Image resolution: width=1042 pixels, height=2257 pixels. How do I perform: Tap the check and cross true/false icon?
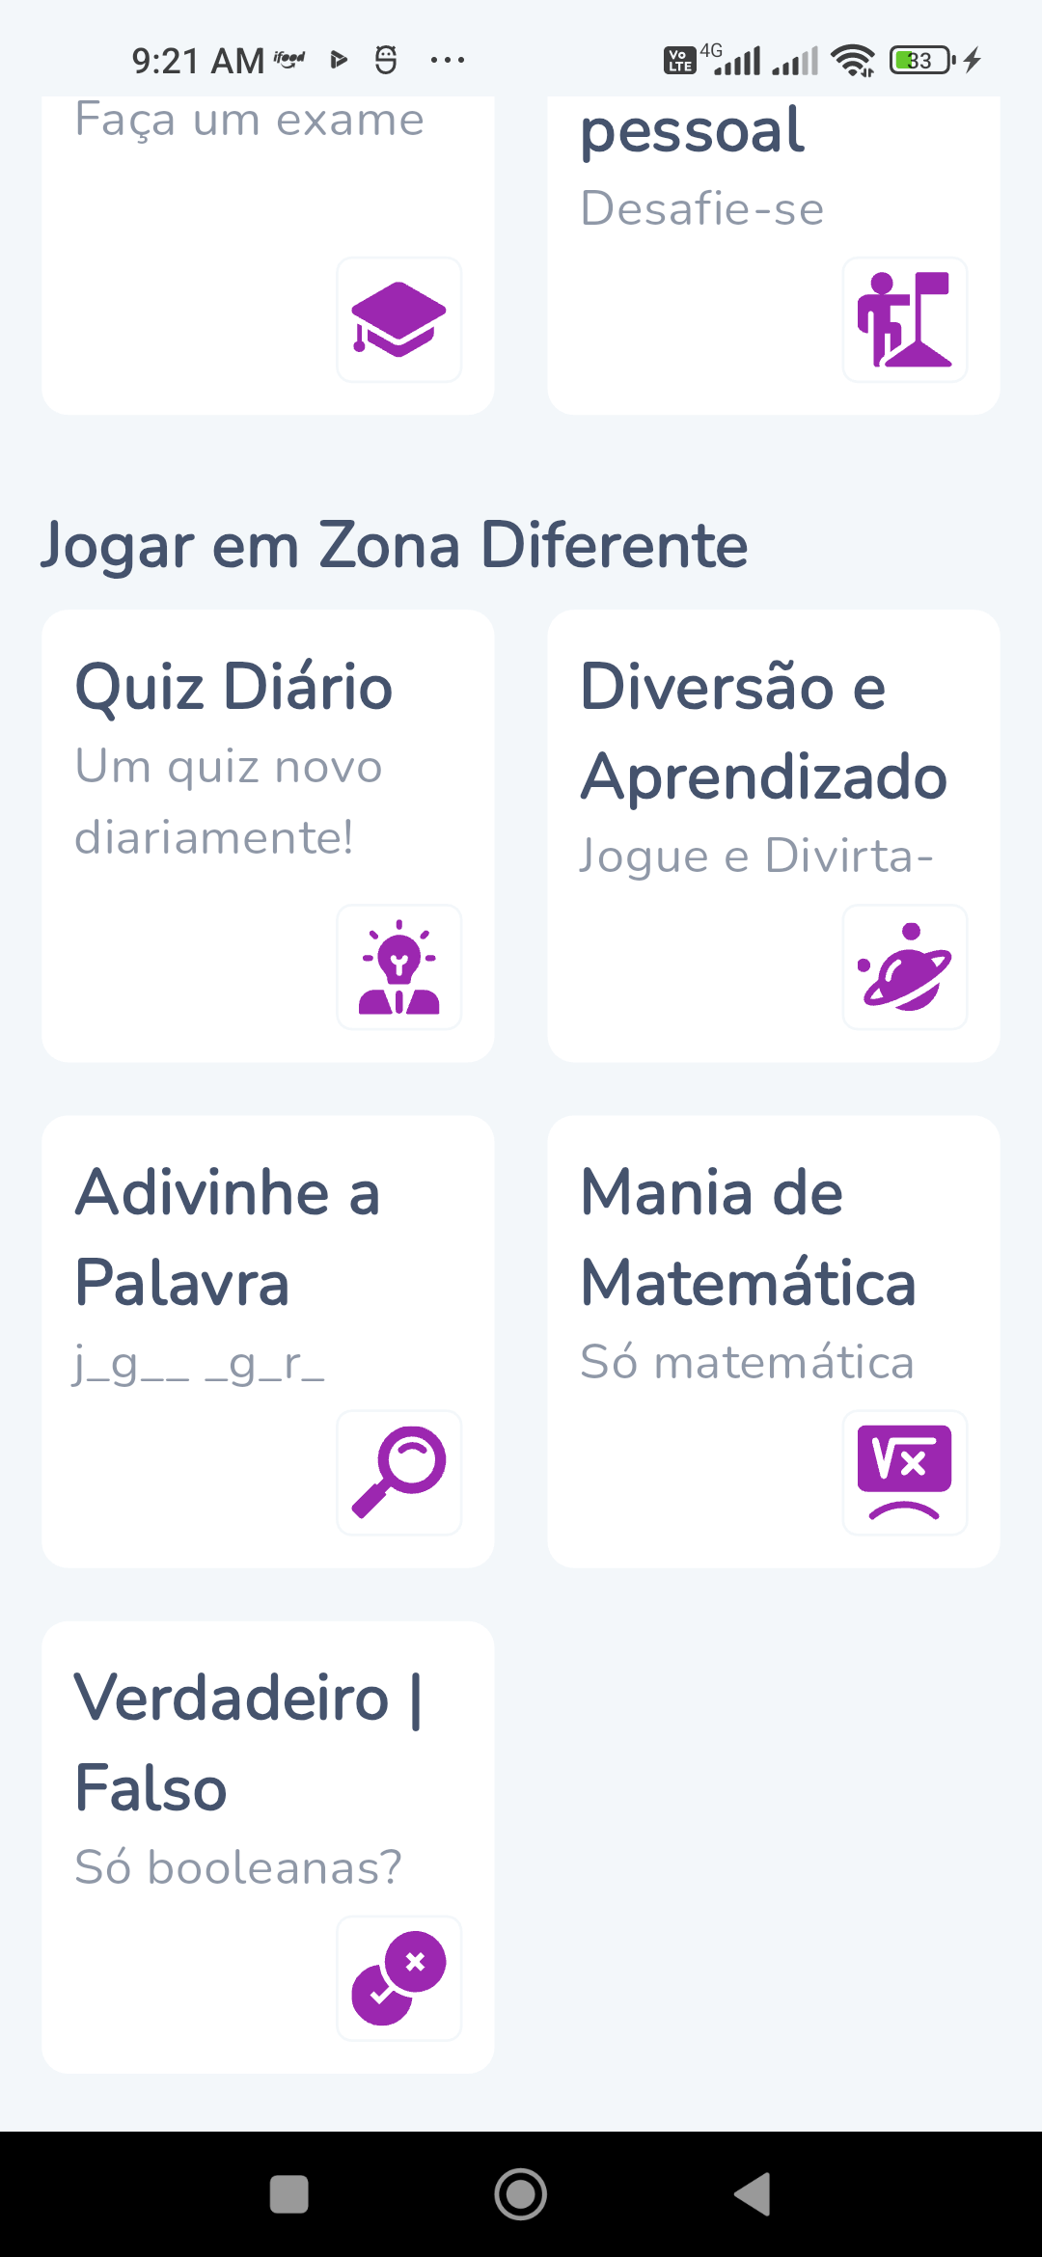tap(398, 1977)
